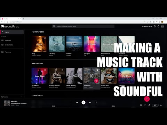Click the Meditation title under its card

87,85
